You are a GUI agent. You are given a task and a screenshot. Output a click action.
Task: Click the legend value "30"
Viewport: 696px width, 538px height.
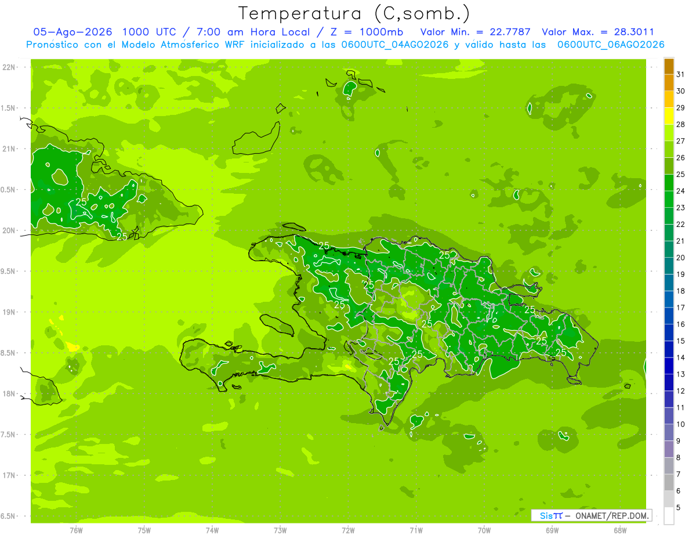[680, 91]
